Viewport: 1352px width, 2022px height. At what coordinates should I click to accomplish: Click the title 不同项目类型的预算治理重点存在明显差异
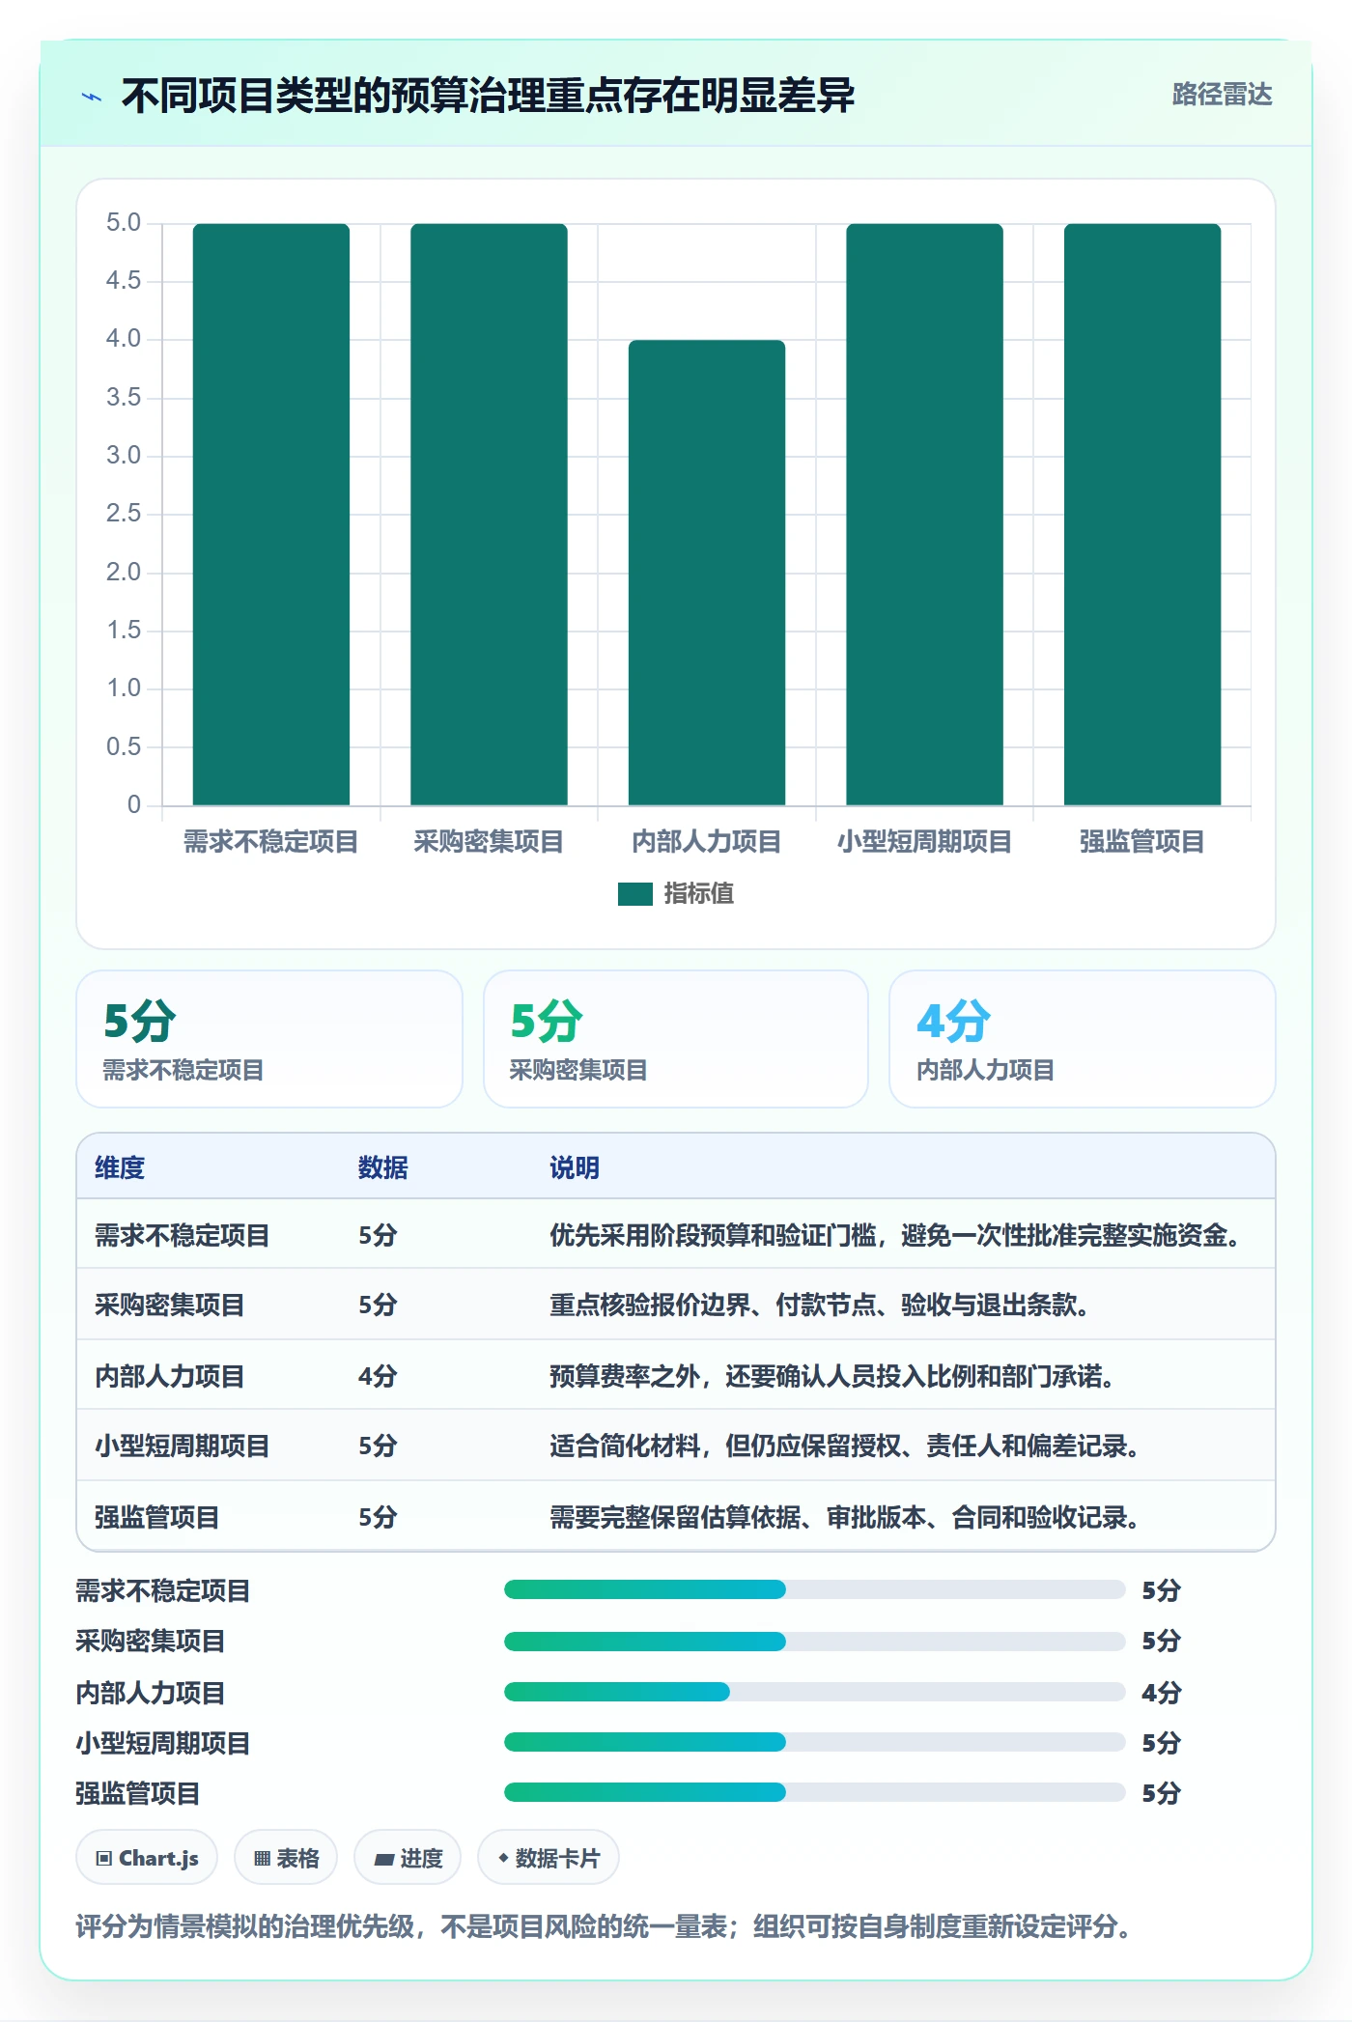click(488, 96)
